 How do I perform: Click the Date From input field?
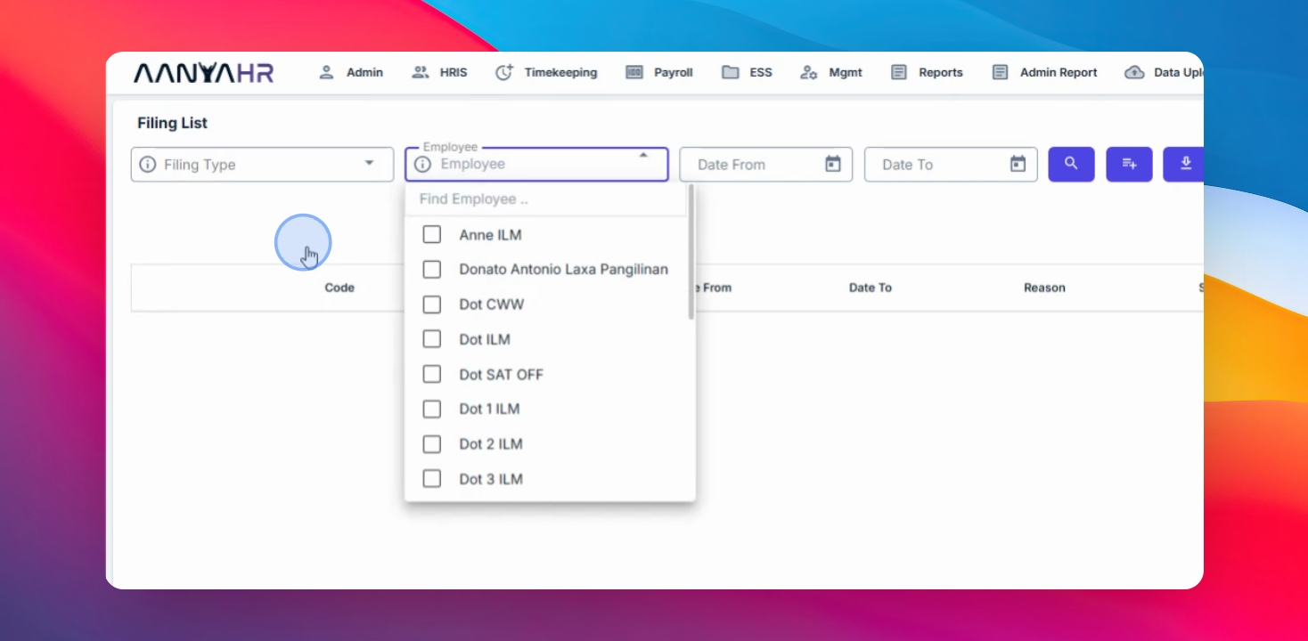tap(766, 165)
